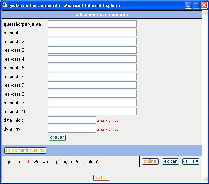Delete inquérito 4 using apagar button
Screen dimensions: 209x184
pos(191,161)
